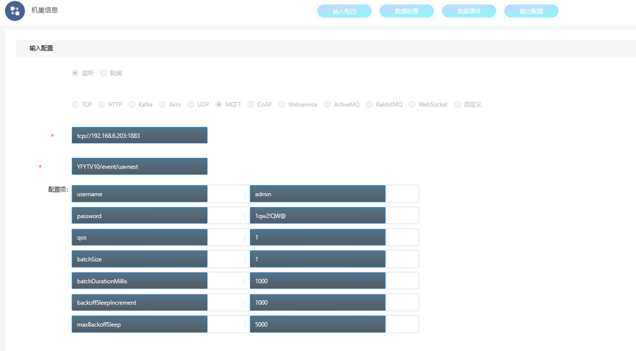Image resolution: width=636 pixels, height=351 pixels.
Task: Click the 输入配置 section header
Action: 325,49
